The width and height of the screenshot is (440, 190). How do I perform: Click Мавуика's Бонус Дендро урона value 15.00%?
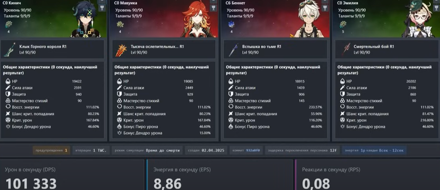[205, 133]
